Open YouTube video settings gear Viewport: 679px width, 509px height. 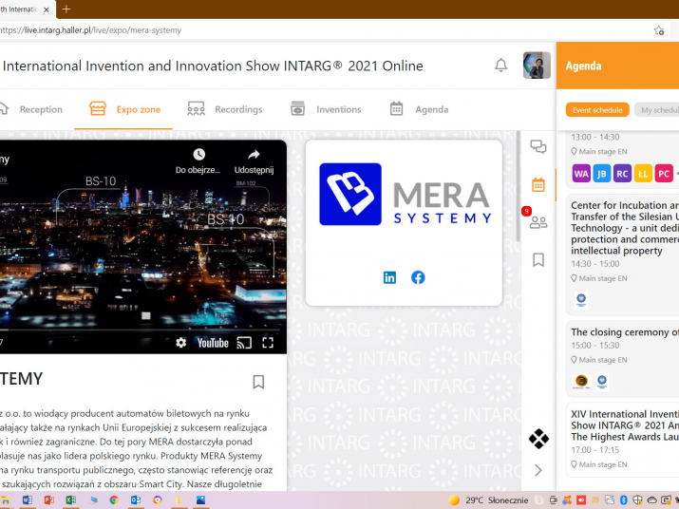(x=181, y=343)
